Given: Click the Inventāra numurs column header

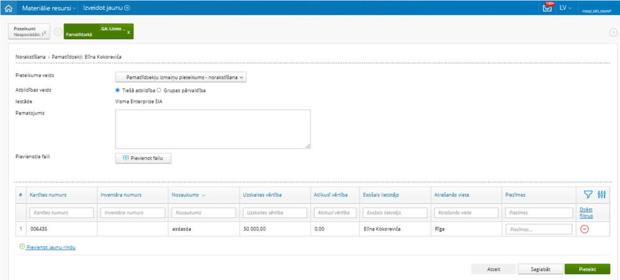Looking at the screenshot, I should [121, 195].
